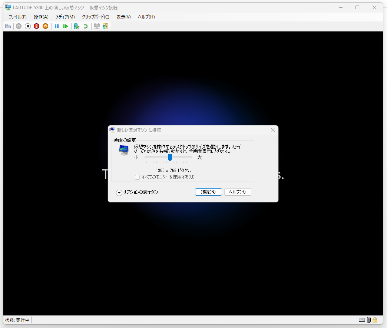Click the orange Save state icon
Screen dimensions: 387x328
[x=46, y=26]
